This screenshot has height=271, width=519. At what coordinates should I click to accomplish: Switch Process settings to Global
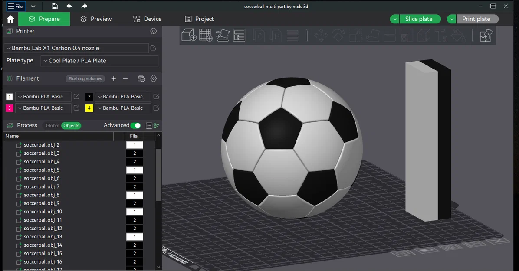click(52, 125)
